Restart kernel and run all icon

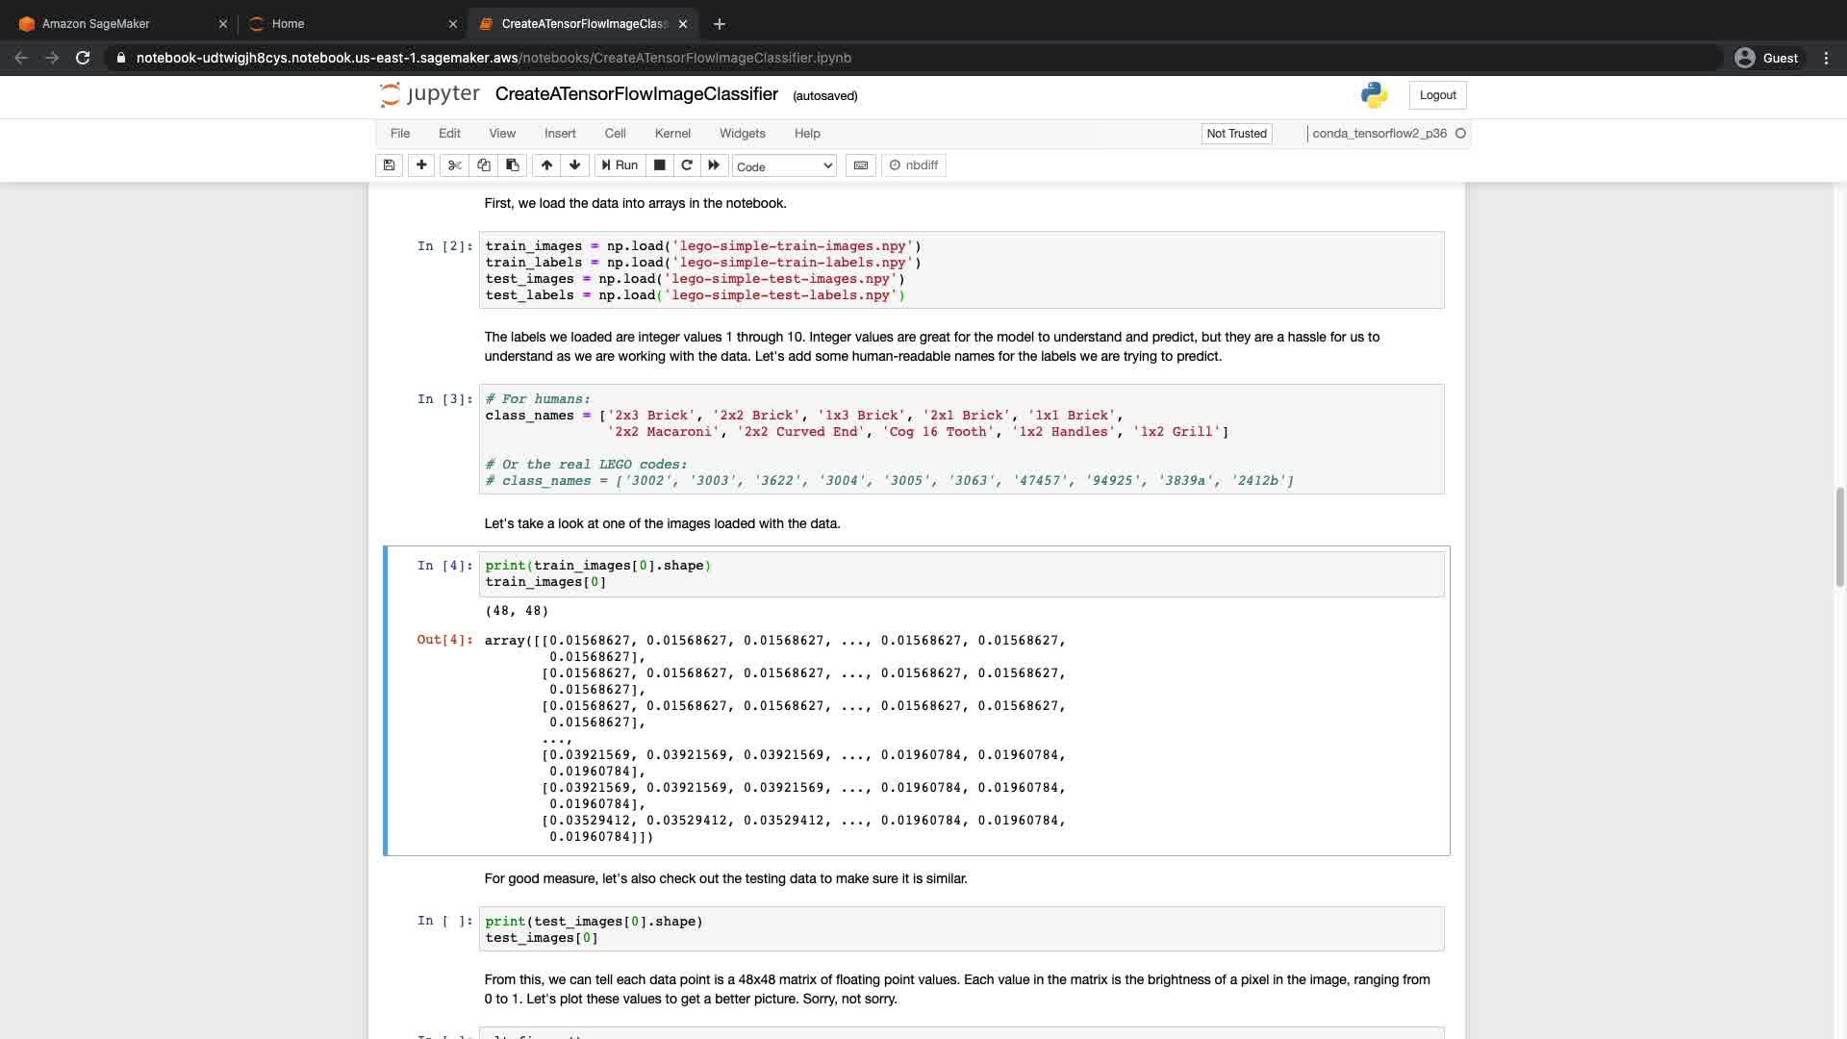714,165
